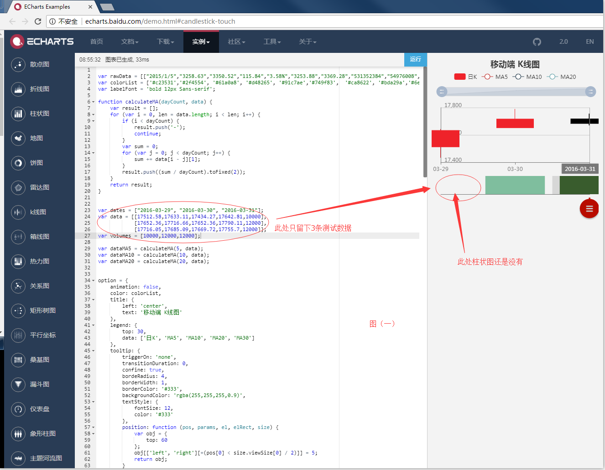Select the 散点图 (scatter chart) icon
The height and width of the screenshot is (470, 605).
(18, 64)
